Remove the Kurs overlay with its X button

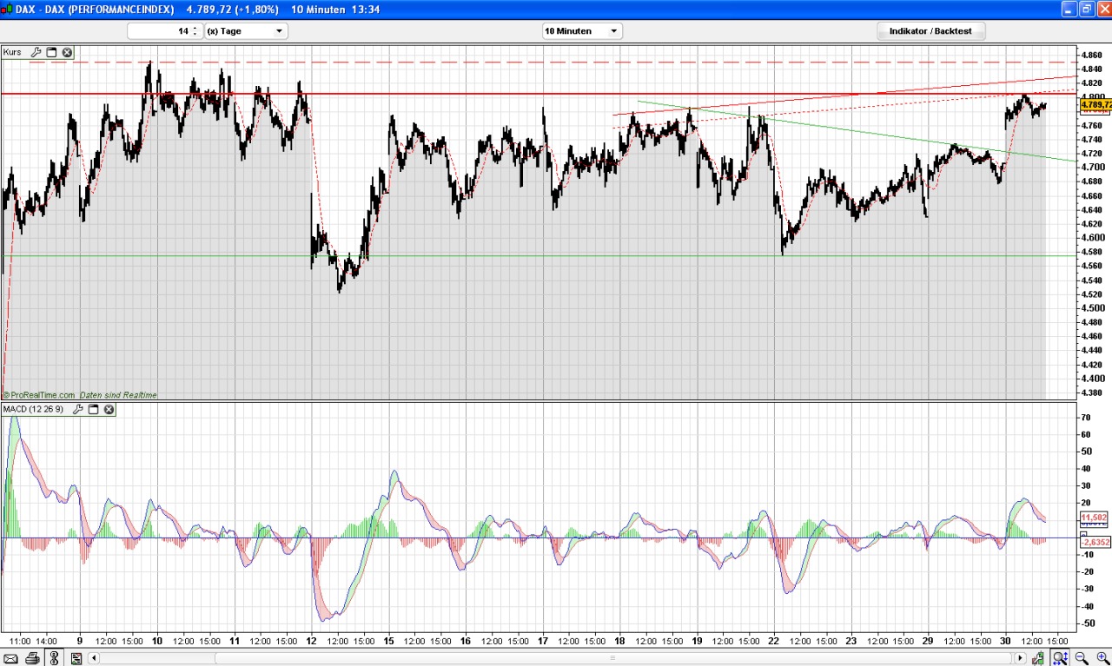(x=67, y=52)
